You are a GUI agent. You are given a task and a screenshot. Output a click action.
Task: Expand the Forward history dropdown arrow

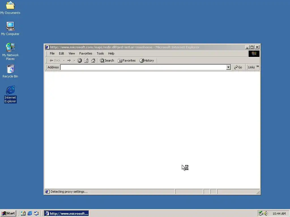tap(74, 60)
